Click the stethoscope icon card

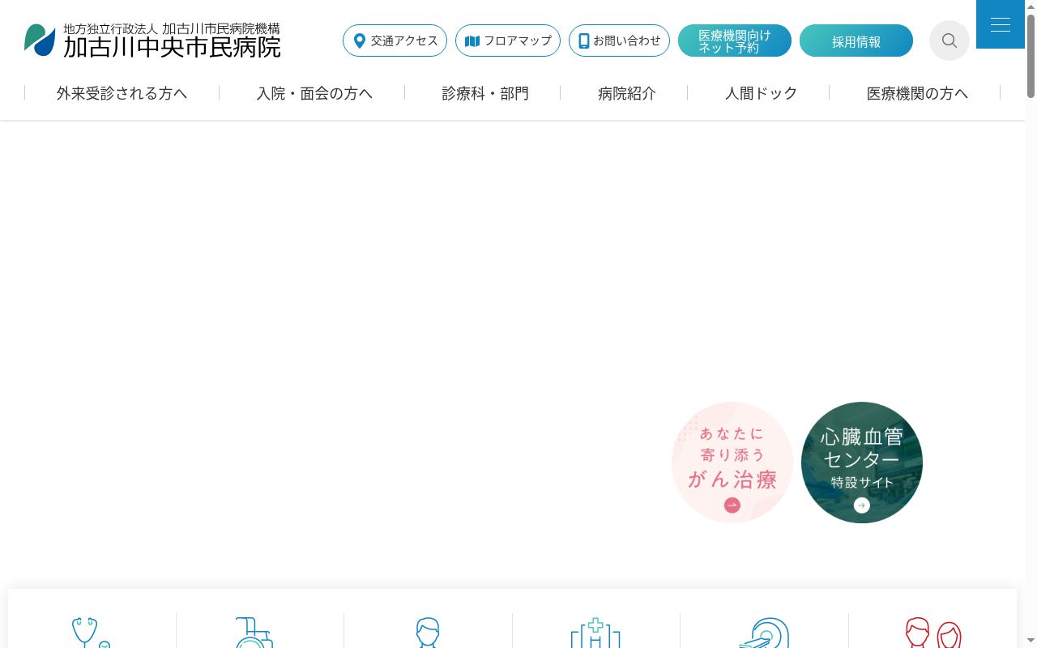coord(92,633)
